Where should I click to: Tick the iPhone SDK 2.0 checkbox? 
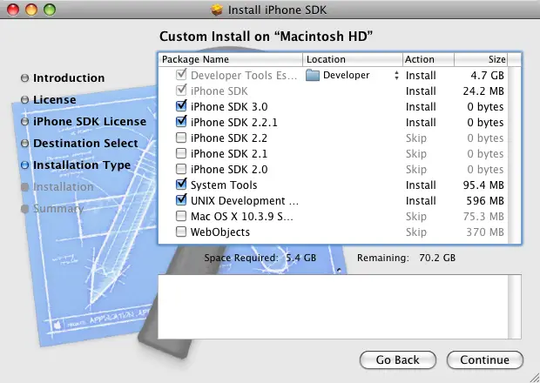181,170
